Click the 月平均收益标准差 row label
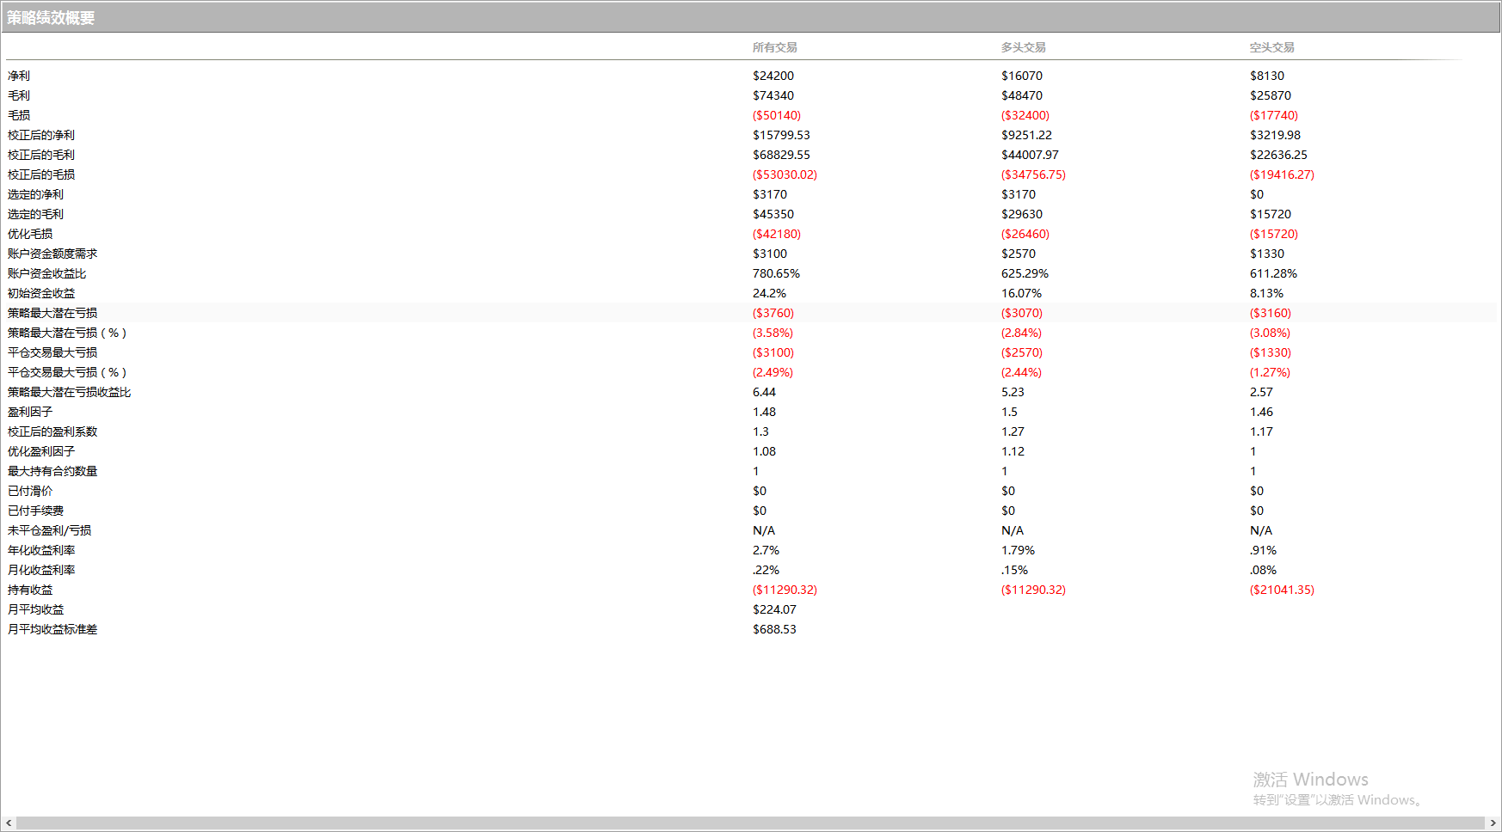 coord(52,629)
